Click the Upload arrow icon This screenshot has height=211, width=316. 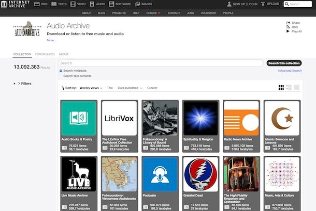click(x=263, y=4)
